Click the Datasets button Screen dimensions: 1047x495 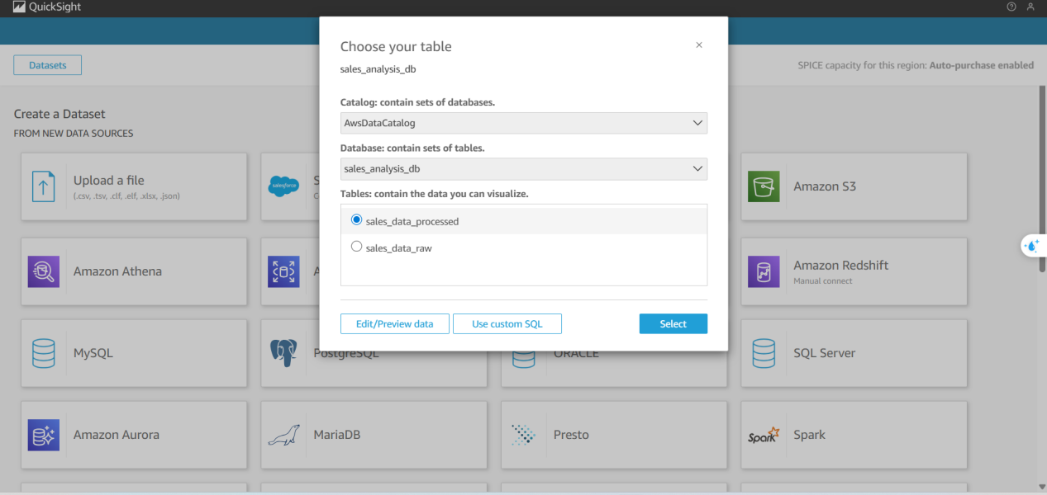[x=47, y=65]
